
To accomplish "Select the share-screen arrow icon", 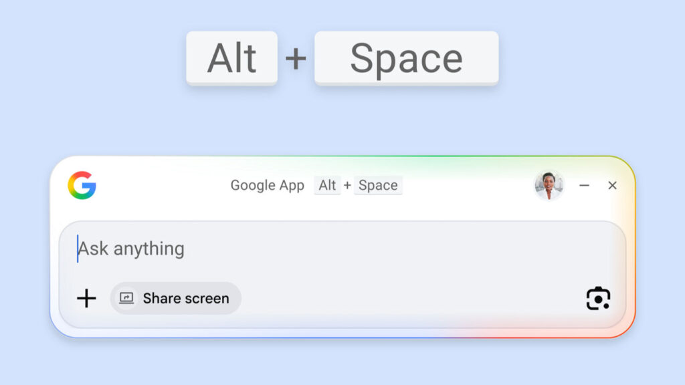I will [x=126, y=298].
